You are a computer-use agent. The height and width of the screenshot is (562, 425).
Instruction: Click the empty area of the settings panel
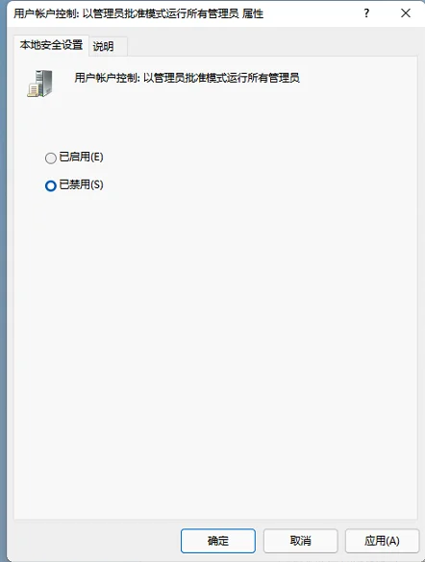(215, 340)
